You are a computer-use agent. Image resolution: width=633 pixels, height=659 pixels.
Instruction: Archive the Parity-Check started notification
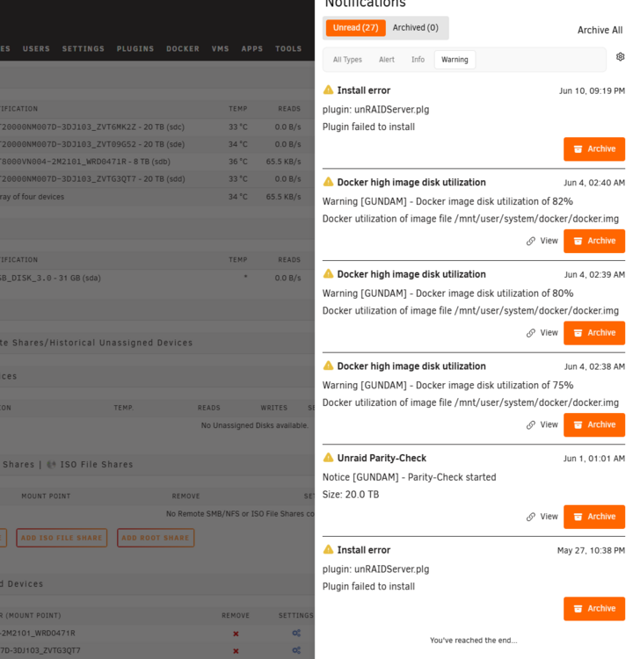pos(594,517)
